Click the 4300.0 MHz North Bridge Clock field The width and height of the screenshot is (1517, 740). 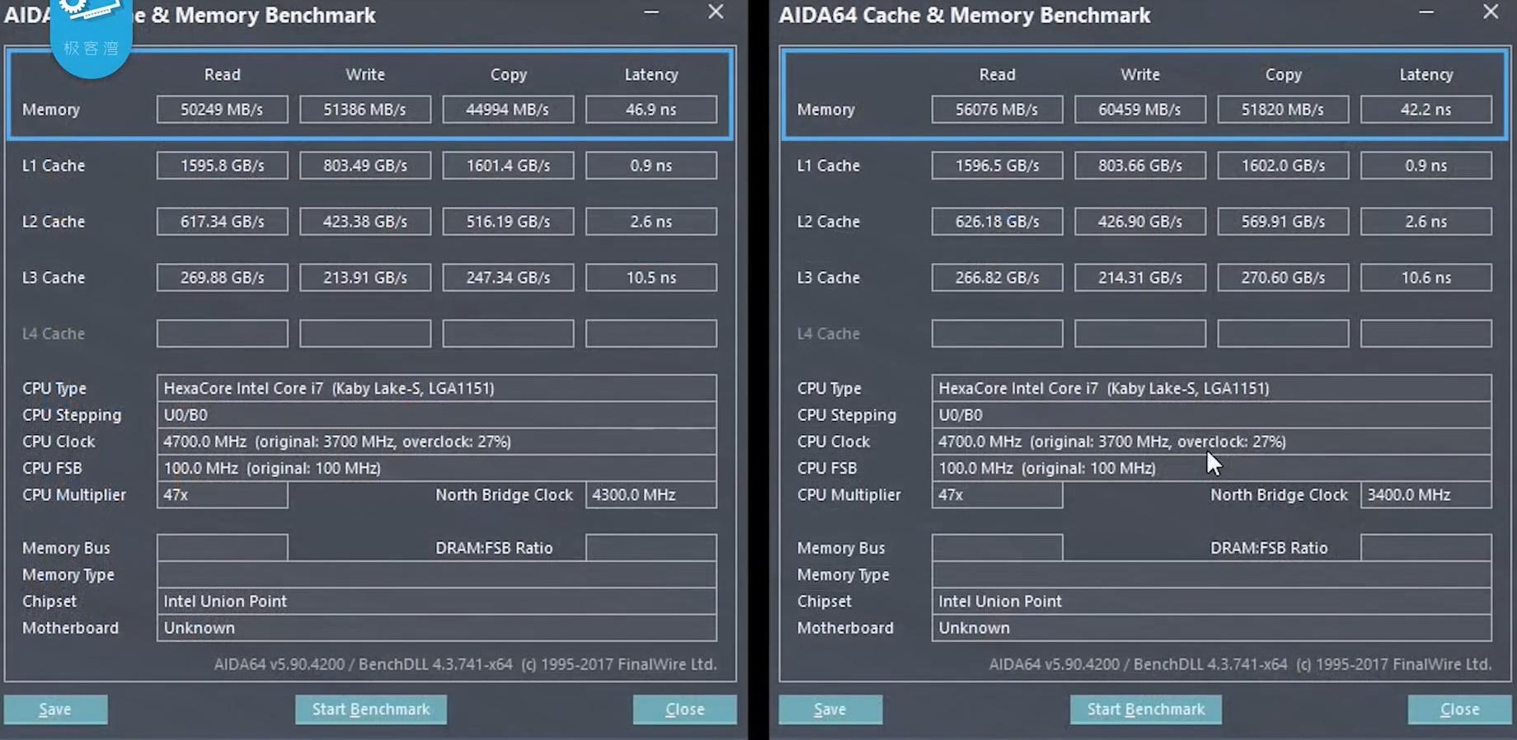coord(650,494)
